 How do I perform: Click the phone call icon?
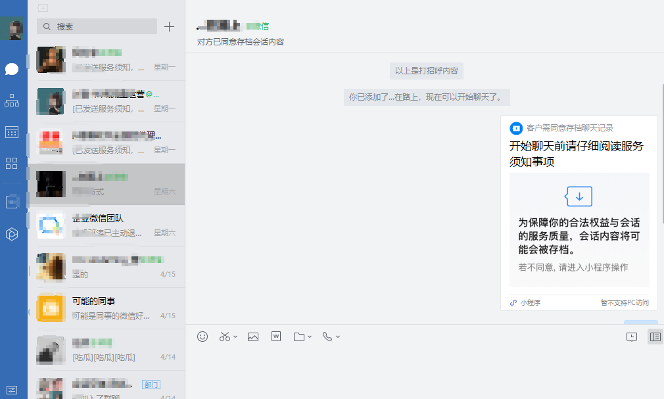(x=327, y=337)
